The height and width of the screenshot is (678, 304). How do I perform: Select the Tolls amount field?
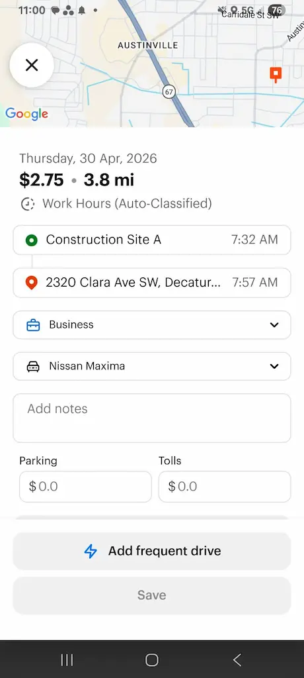pyautogui.click(x=225, y=487)
